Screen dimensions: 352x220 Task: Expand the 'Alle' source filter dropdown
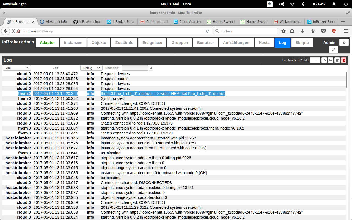(x=17, y=68)
